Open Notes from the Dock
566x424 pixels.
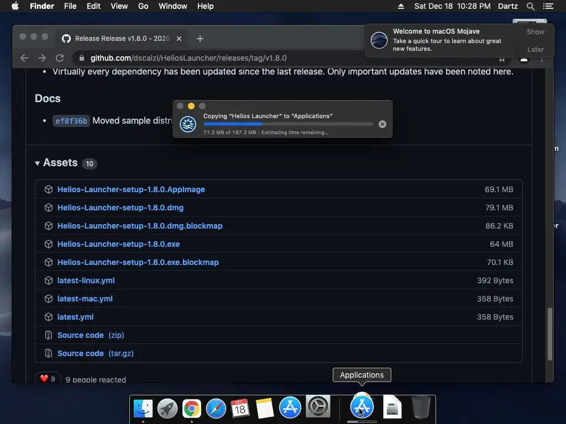pyautogui.click(x=265, y=409)
